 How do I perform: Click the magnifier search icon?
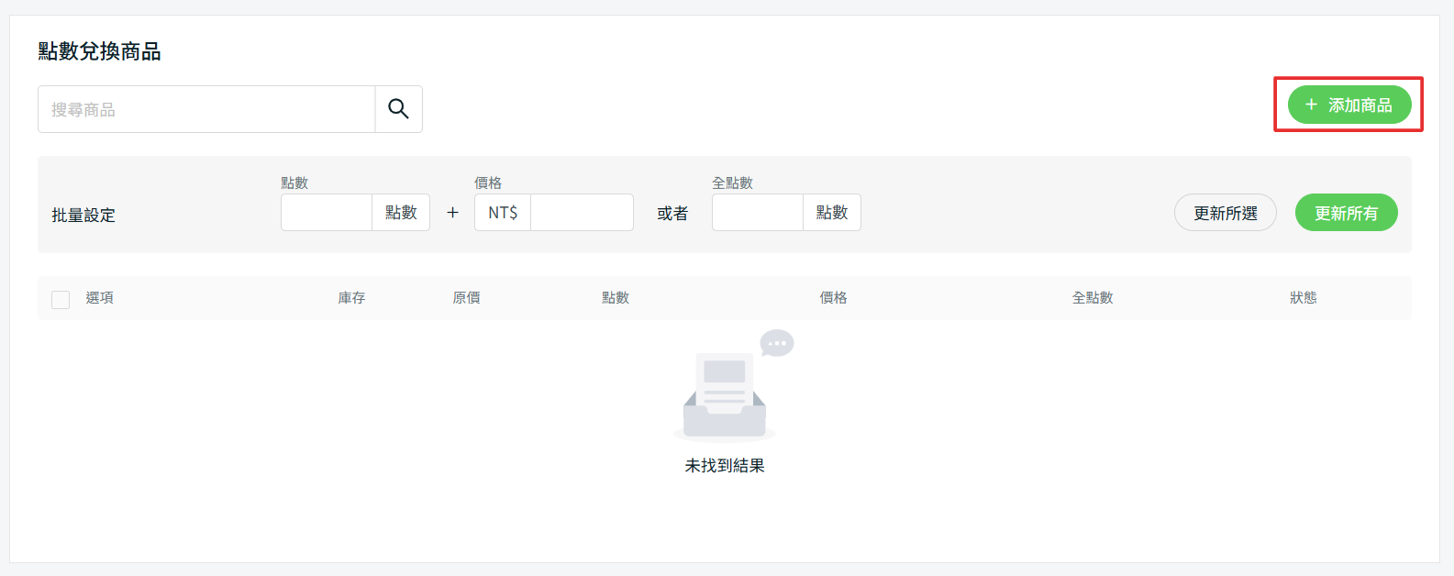pos(398,109)
